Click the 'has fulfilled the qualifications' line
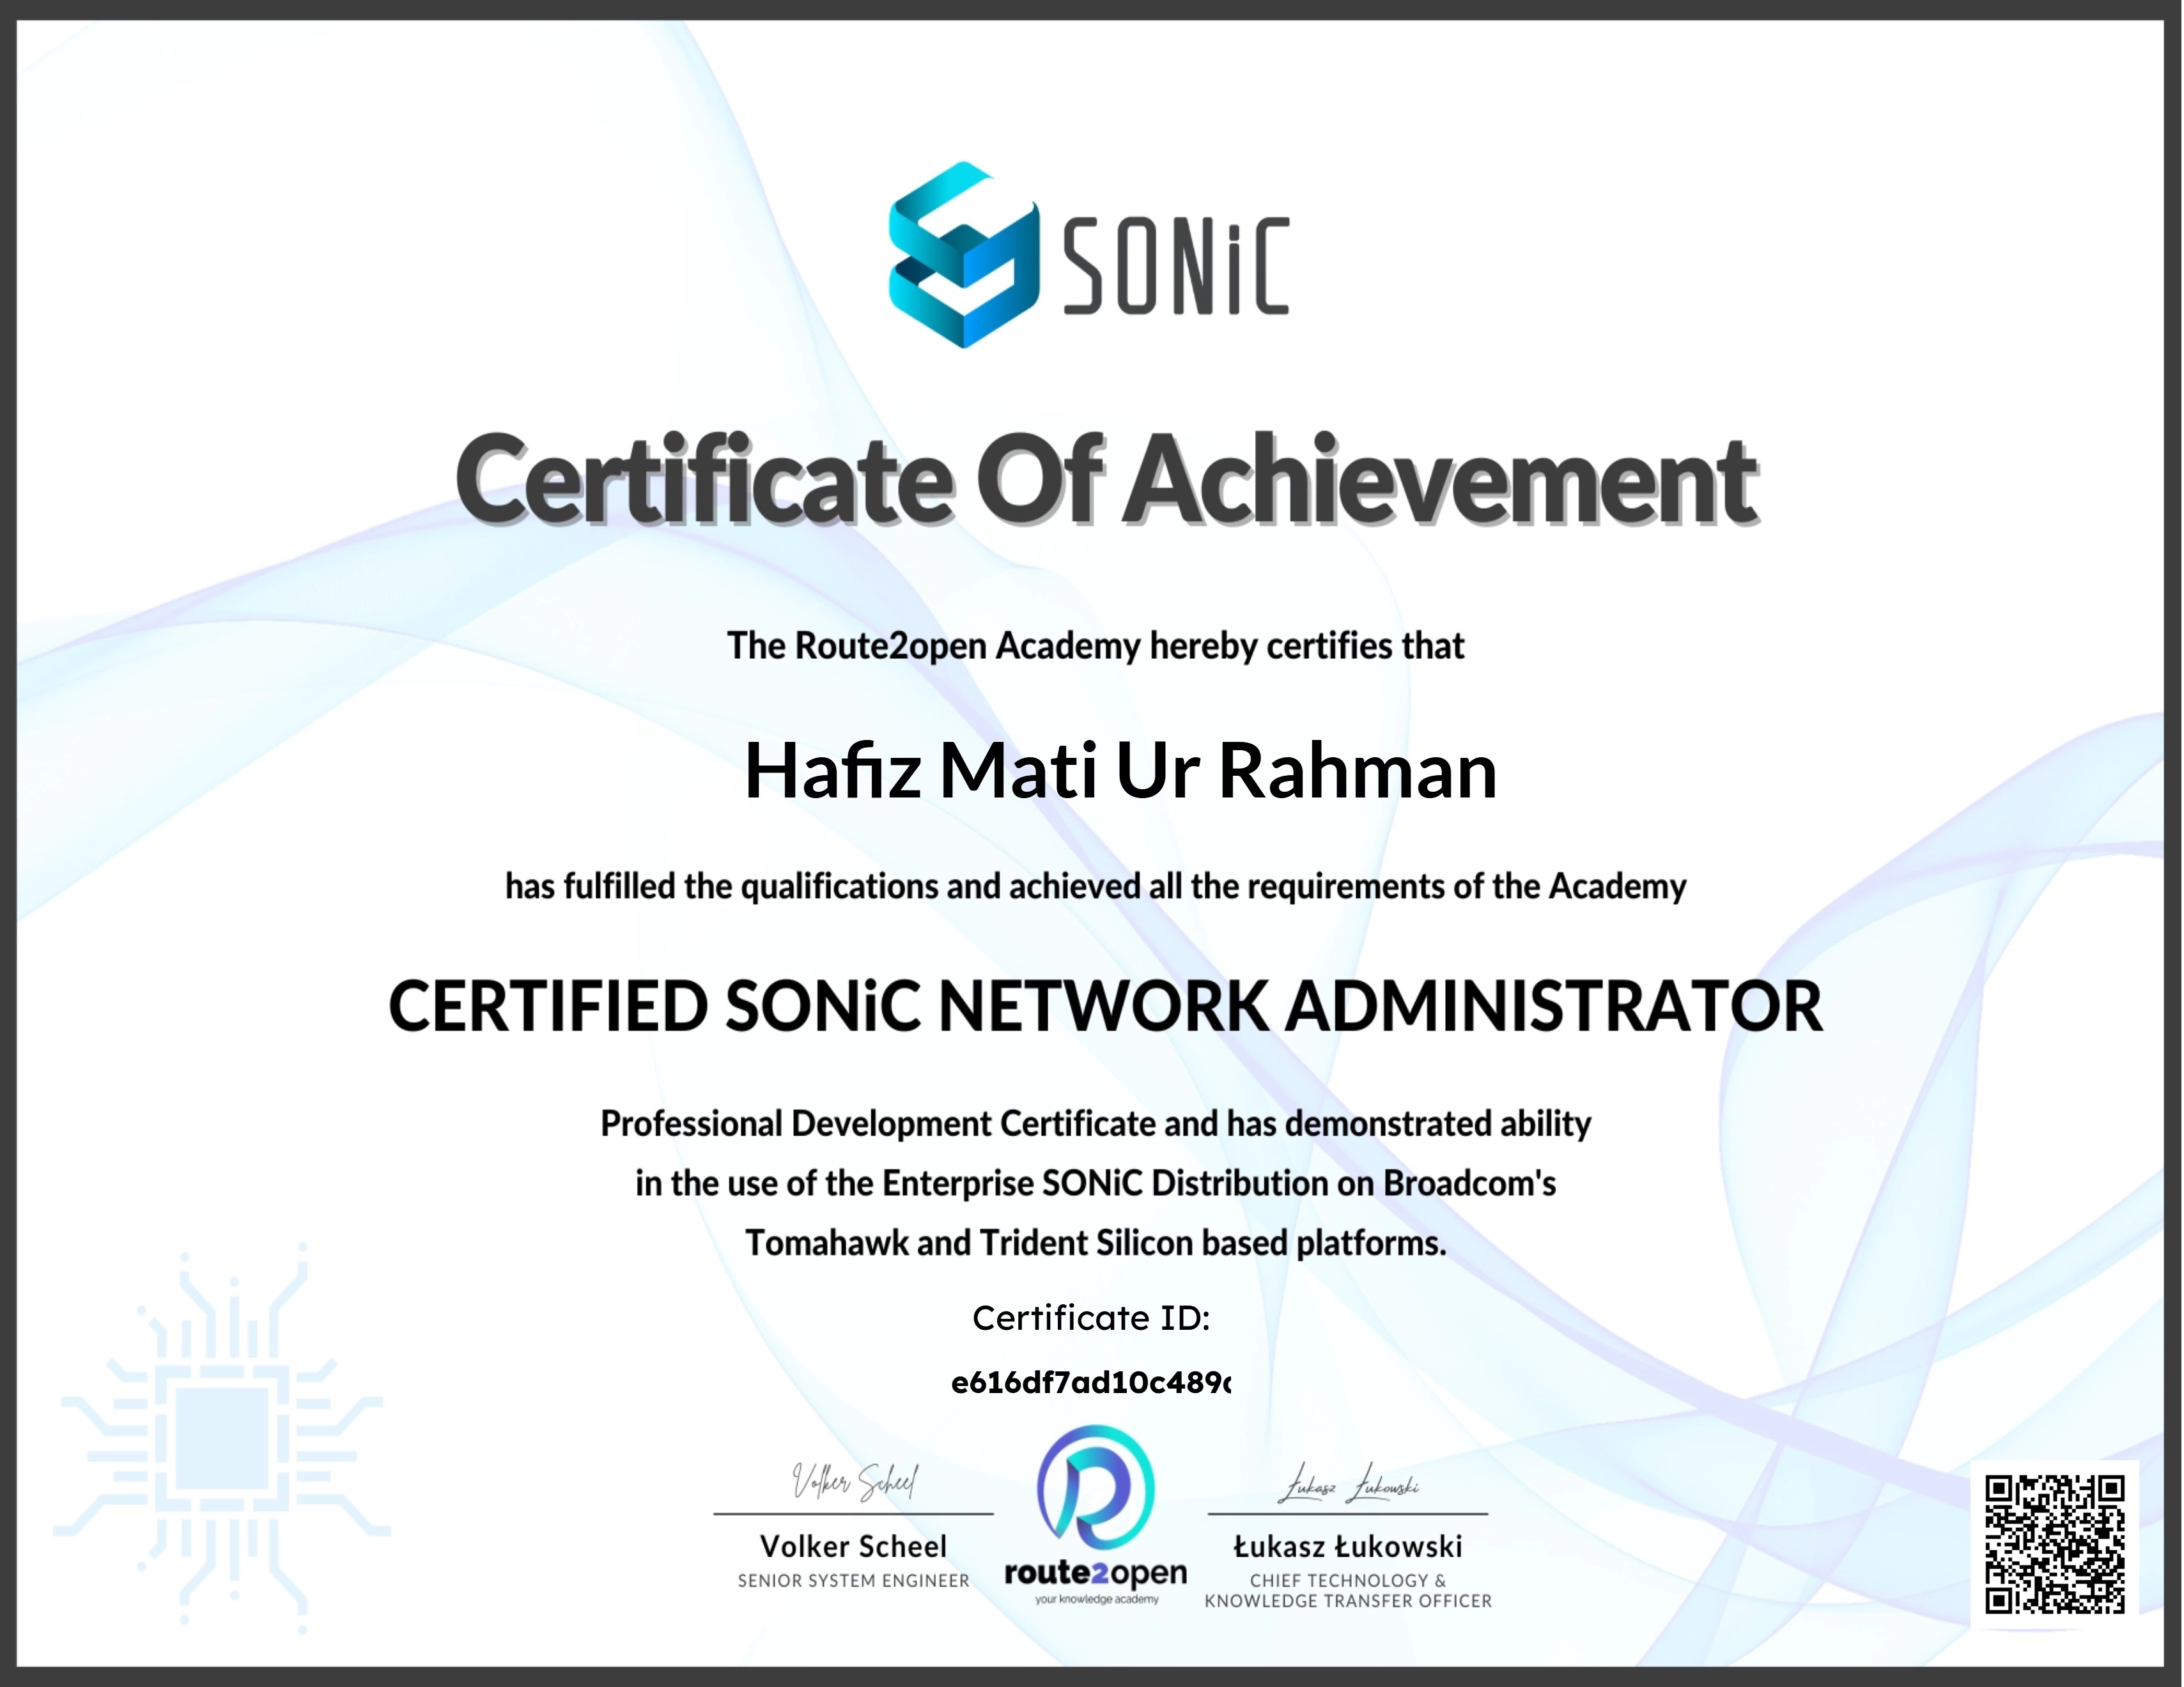 point(1095,886)
